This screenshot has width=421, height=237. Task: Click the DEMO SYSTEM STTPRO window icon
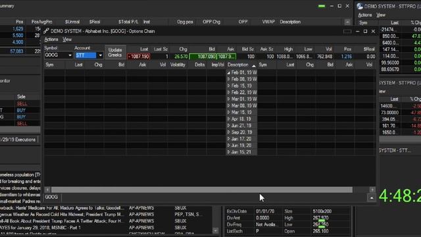[360, 6]
